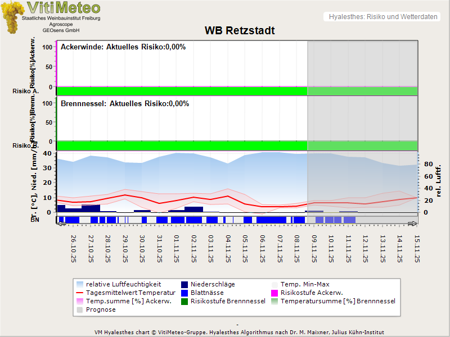Click the VitiMeteo grape logo

[x=12, y=17]
